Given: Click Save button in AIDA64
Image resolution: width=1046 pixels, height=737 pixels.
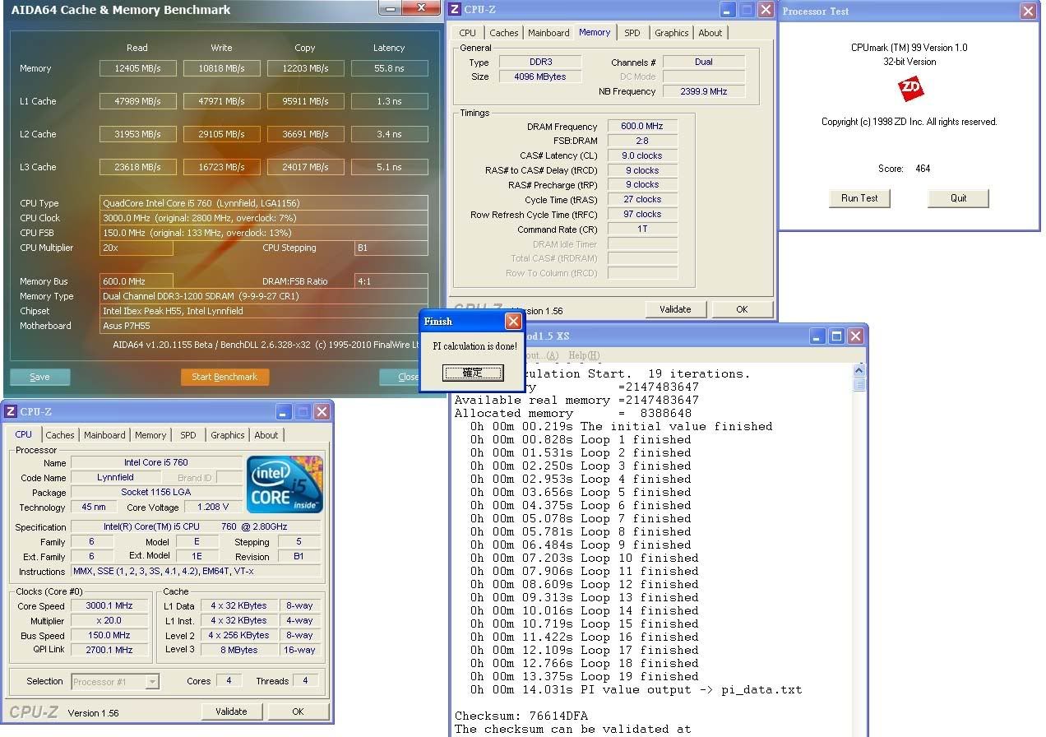Looking at the screenshot, I should click(x=39, y=377).
